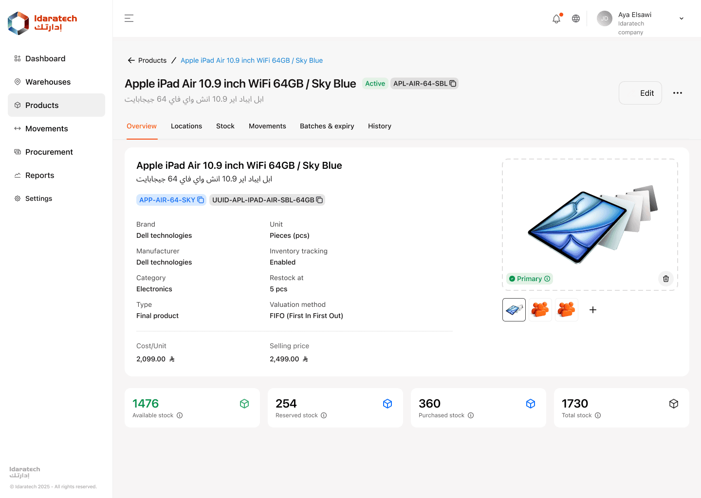
Task: Switch to the Overview tab
Action: tap(142, 126)
